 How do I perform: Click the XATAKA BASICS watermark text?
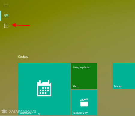[x=22, y=111]
